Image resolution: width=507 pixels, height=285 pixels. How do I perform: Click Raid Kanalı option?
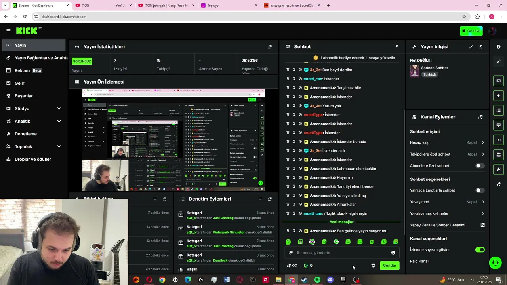419,261
